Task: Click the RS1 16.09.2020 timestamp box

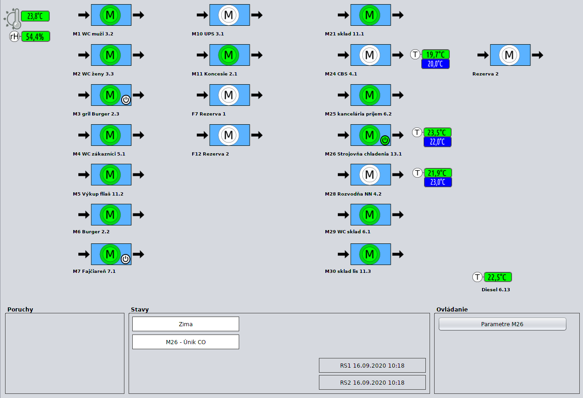Action: [372, 365]
